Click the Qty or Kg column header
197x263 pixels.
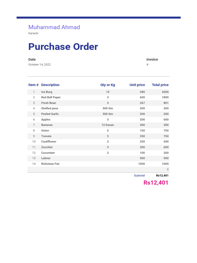pyautogui.click(x=108, y=85)
